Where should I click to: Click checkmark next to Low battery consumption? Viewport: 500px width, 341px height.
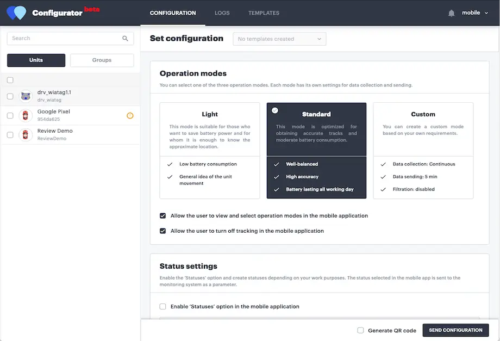(x=170, y=164)
